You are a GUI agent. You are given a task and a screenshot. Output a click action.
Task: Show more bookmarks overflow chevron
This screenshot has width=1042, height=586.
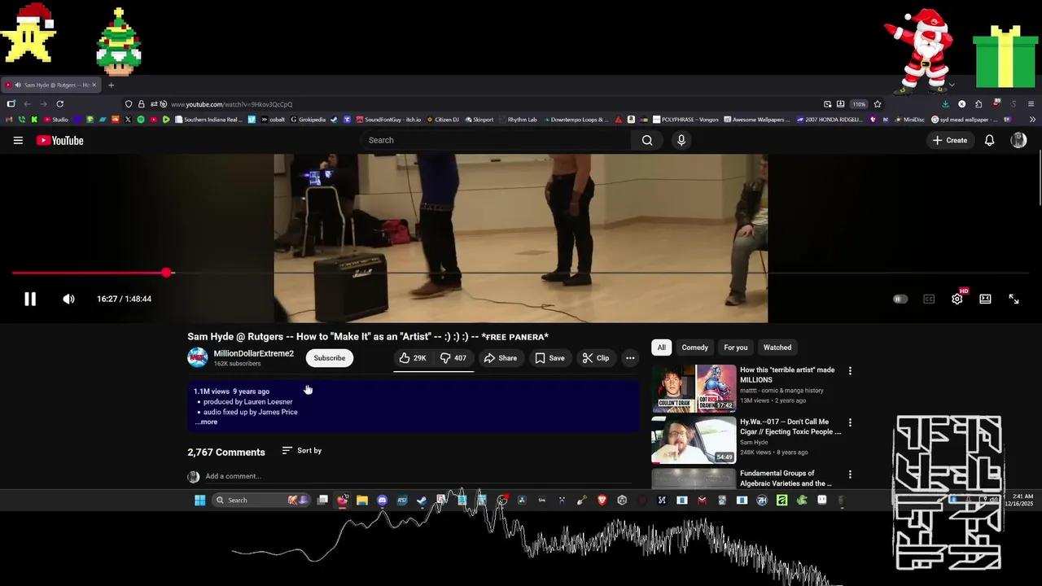click(1032, 120)
